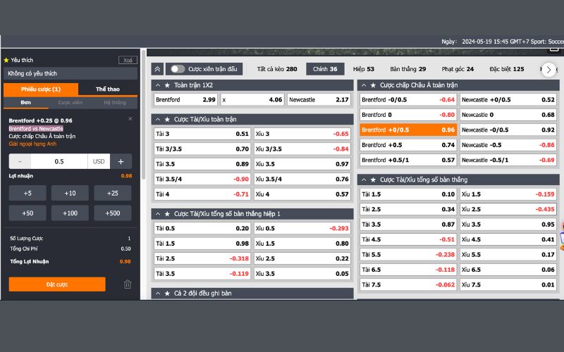Click the stake amount input field
The image size is (564, 352).
[x=59, y=161]
